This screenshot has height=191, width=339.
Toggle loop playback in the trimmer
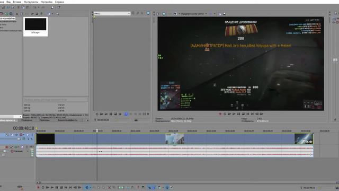tap(97, 114)
